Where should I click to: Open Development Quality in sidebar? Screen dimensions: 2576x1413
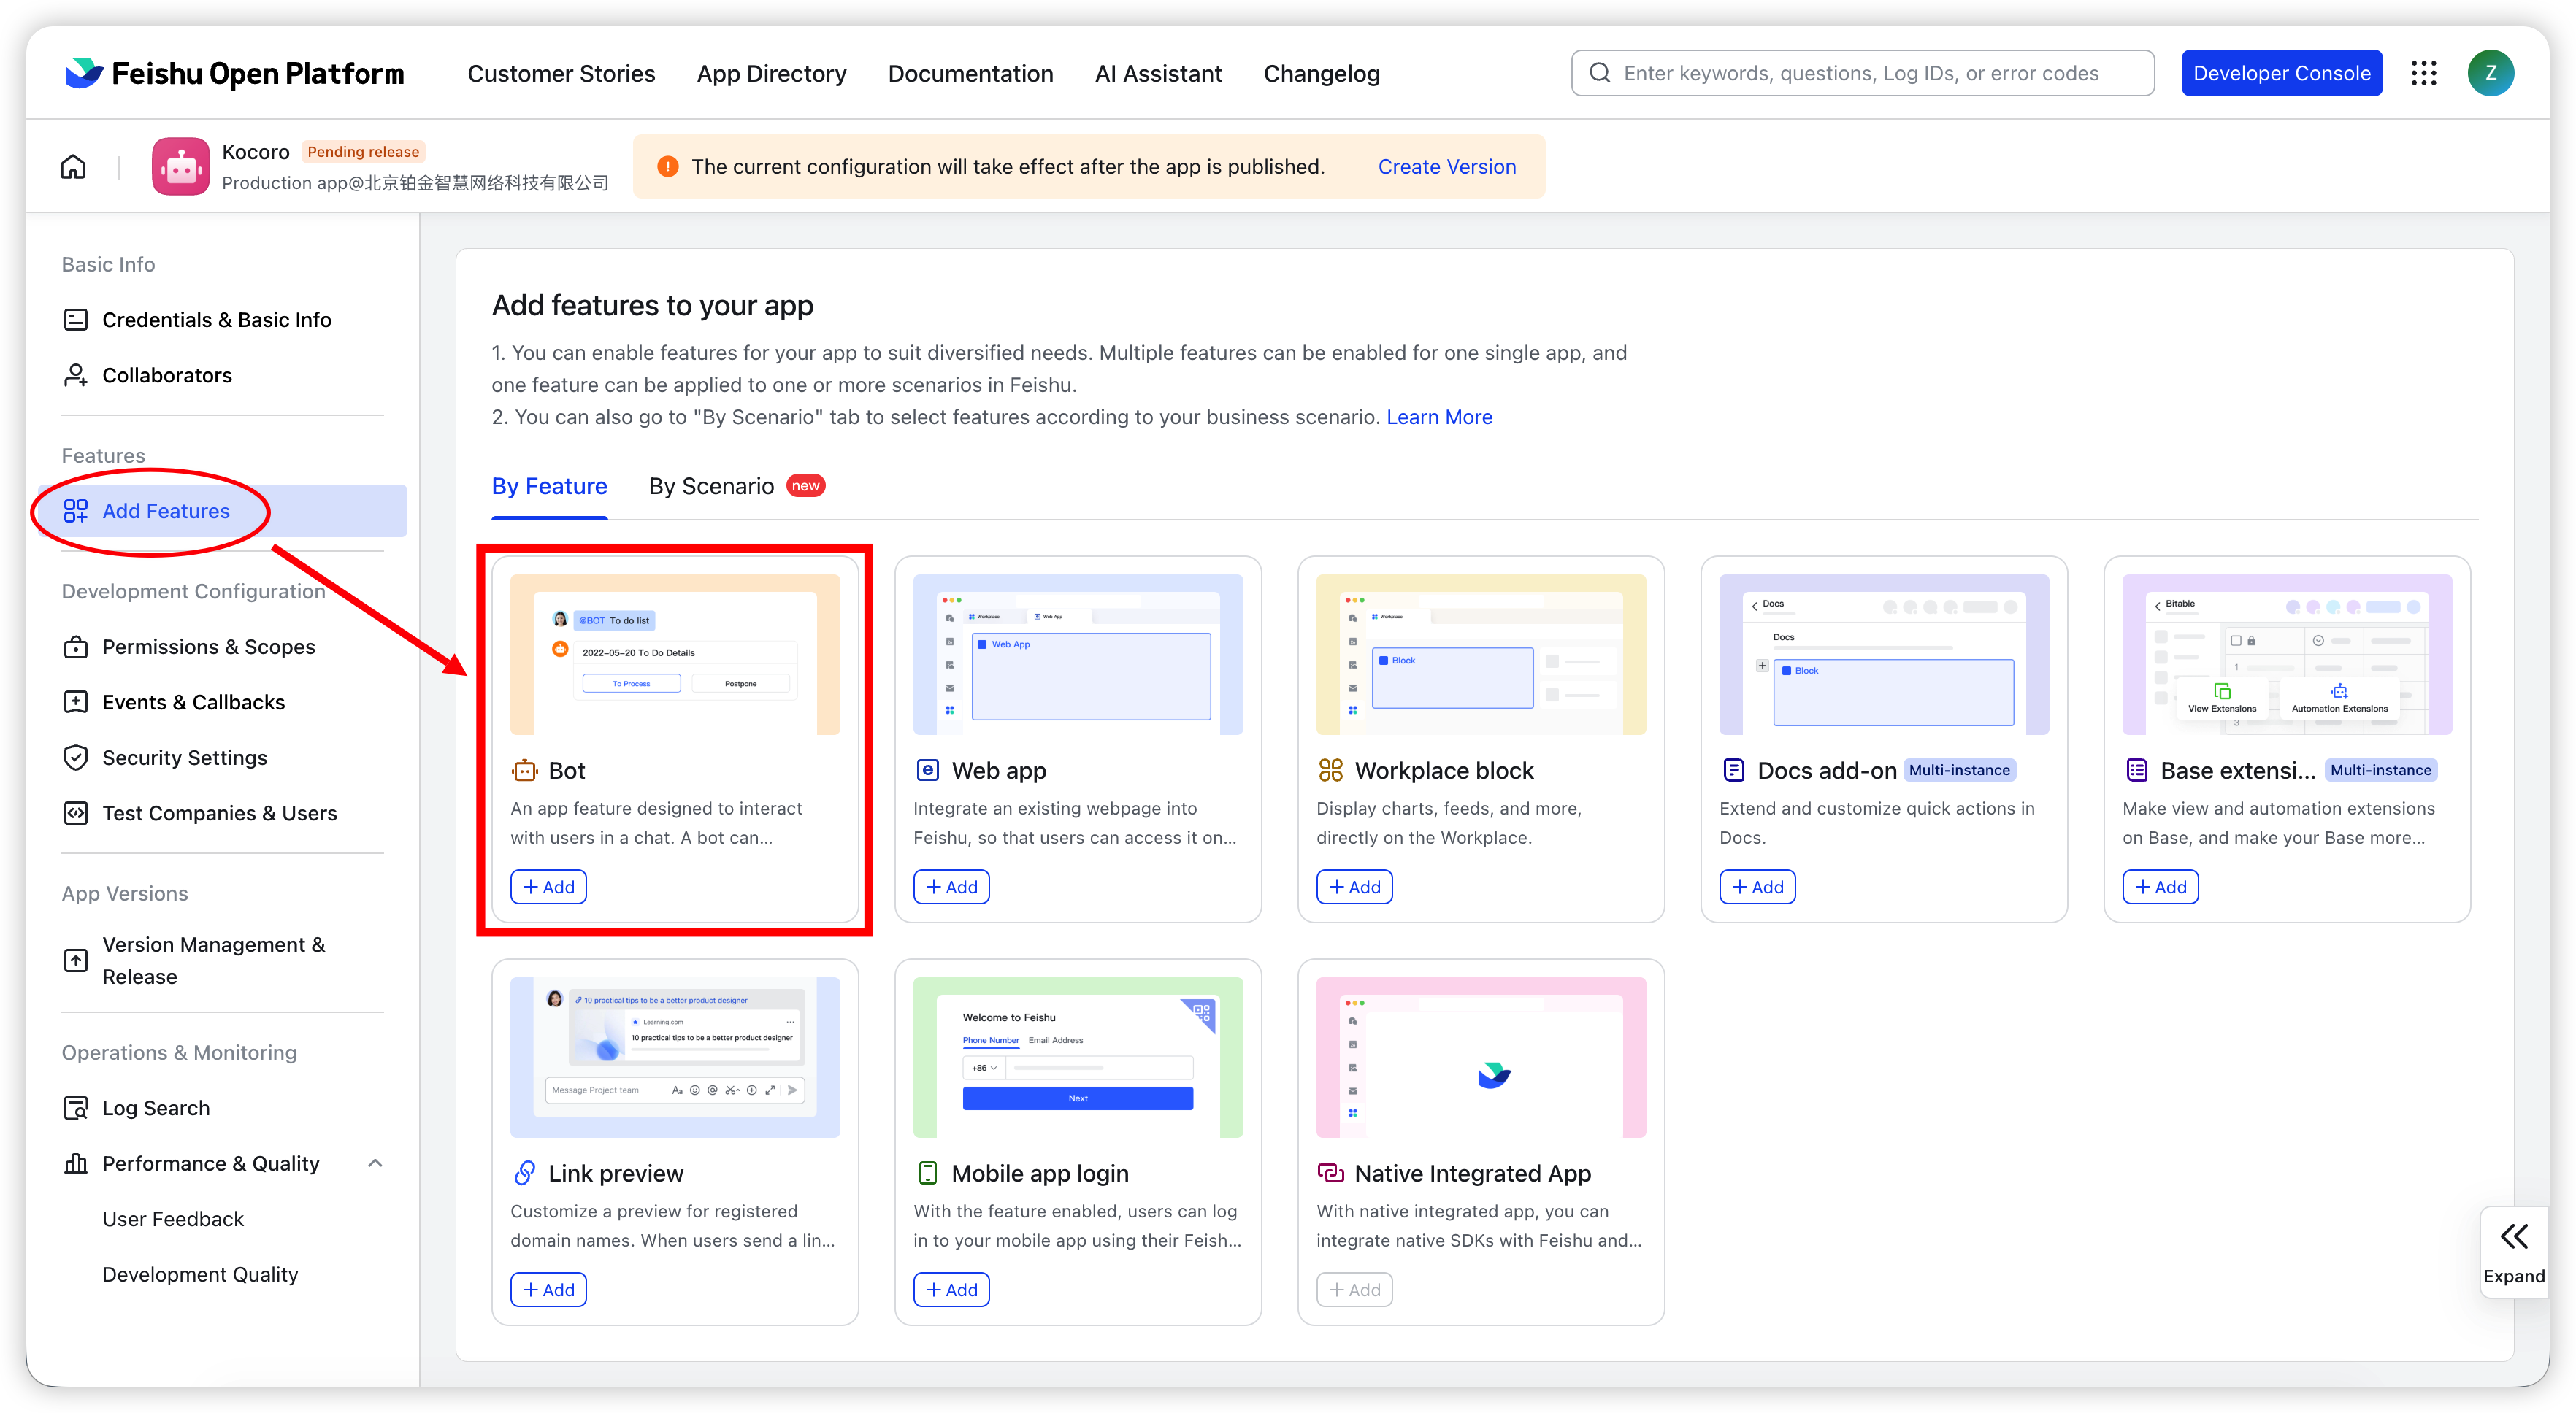pos(200,1274)
